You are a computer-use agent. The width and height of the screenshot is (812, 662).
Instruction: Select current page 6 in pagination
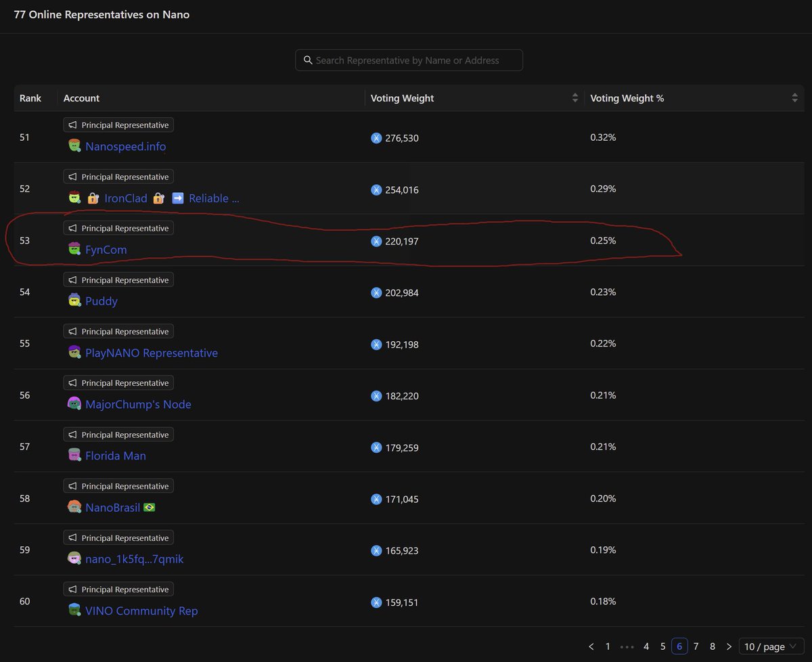679,646
